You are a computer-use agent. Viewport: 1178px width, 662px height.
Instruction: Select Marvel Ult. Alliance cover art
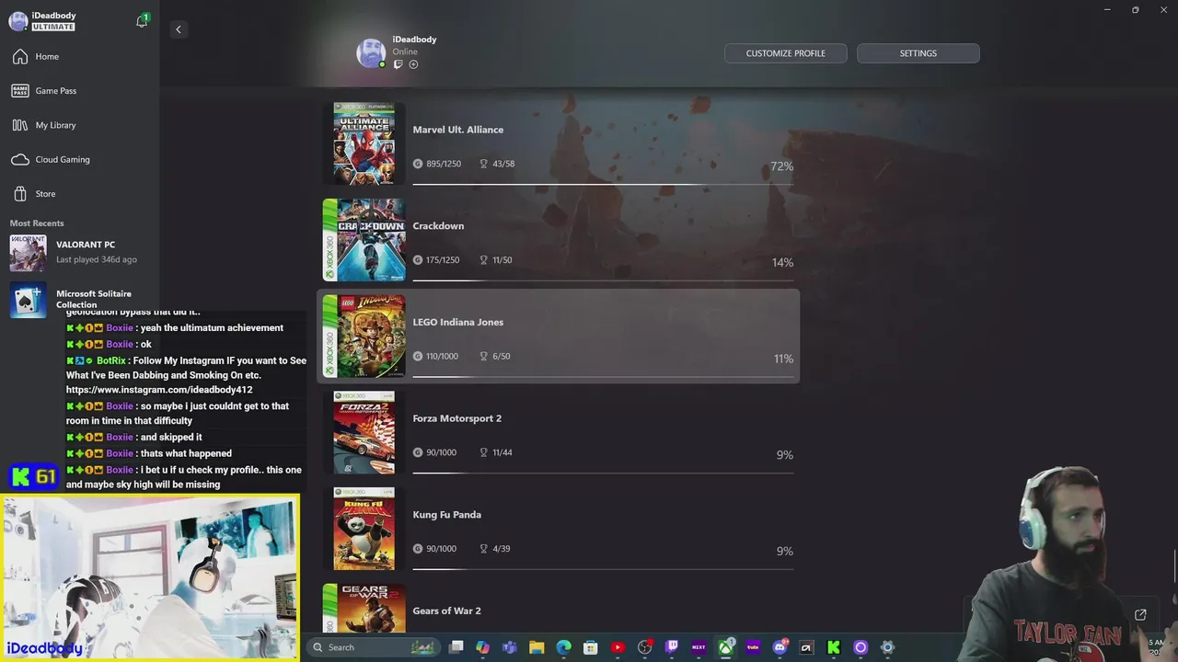tap(364, 143)
